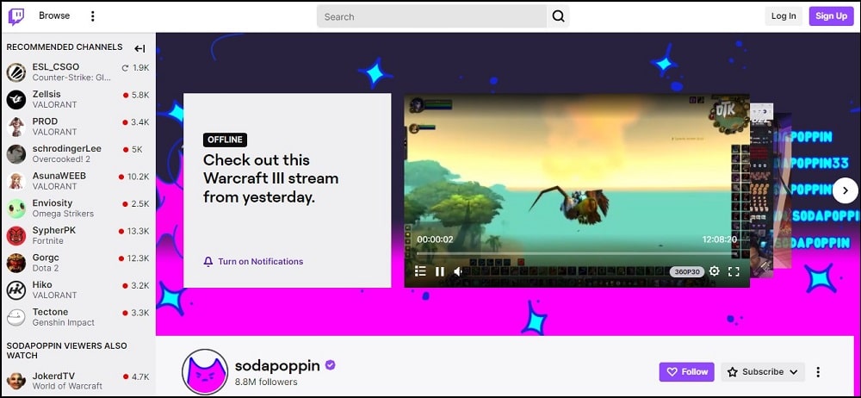The width and height of the screenshot is (861, 398).
Task: Open JokerdTV channel avatar
Action: pos(16,381)
